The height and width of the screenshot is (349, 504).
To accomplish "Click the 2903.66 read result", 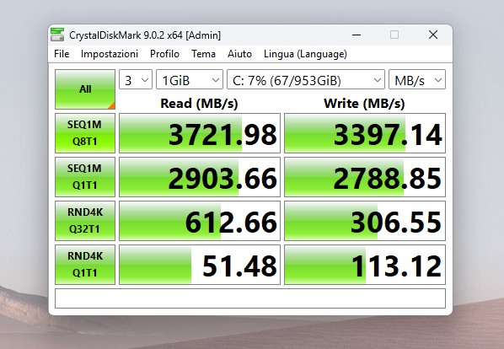I will coord(200,177).
